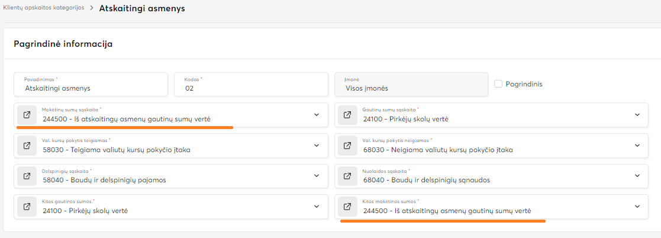Open the Val. kursų pokytis teigiamas dropdown
Screen dimensions: 661x238
317,145
